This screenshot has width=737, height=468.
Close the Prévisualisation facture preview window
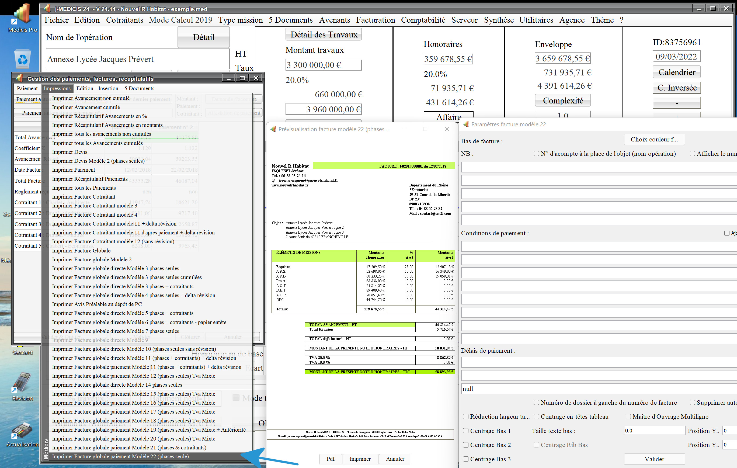click(447, 129)
